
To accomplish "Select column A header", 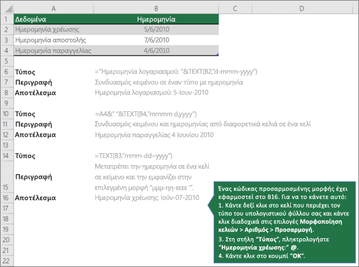I will click(x=54, y=9).
